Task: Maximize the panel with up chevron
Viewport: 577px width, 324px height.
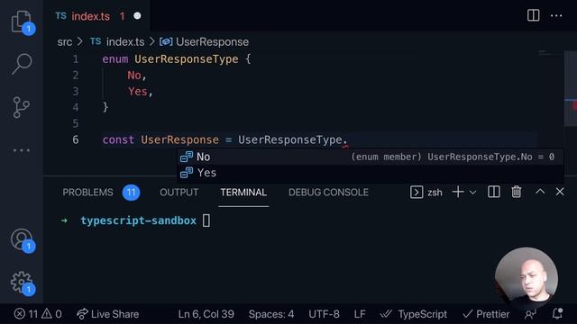Action: [x=540, y=192]
